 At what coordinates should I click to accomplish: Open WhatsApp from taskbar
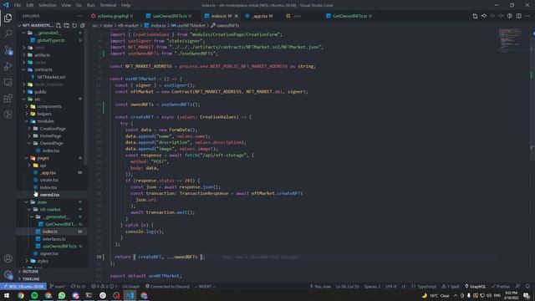coord(62,295)
